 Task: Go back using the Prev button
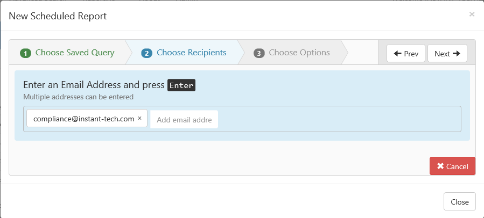(406, 53)
